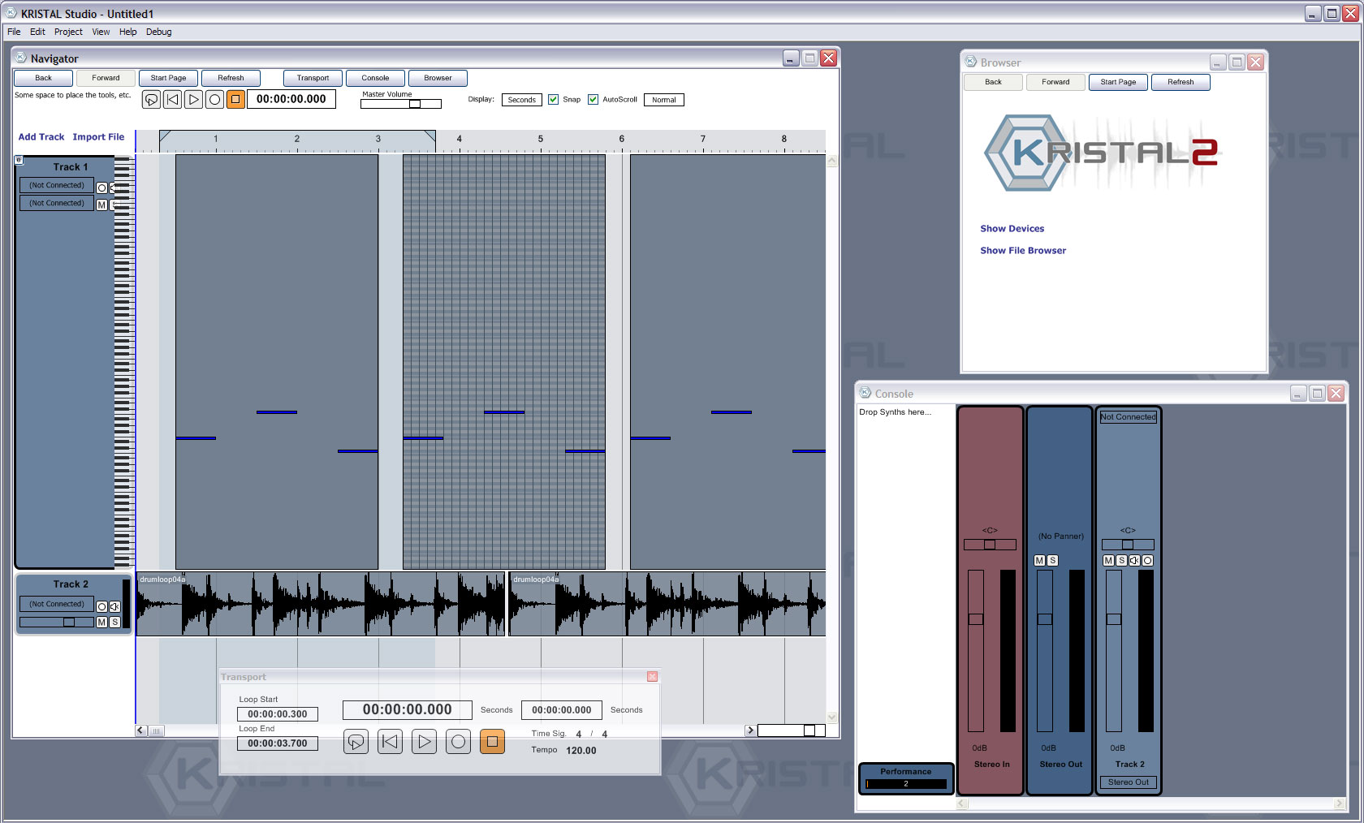
Task: Click orange Stop in Transport panel
Action: [492, 742]
